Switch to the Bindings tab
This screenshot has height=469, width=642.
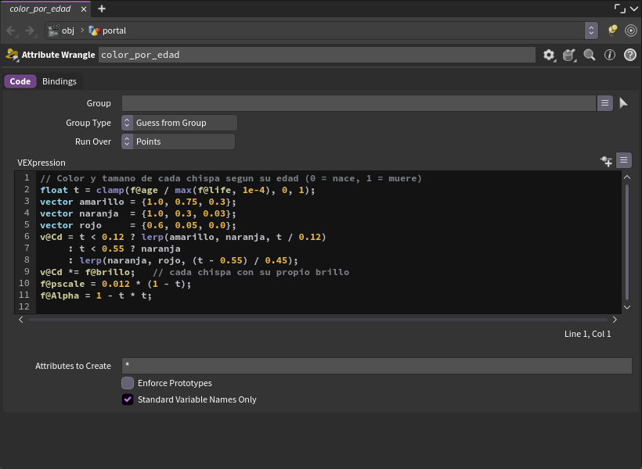pos(60,81)
